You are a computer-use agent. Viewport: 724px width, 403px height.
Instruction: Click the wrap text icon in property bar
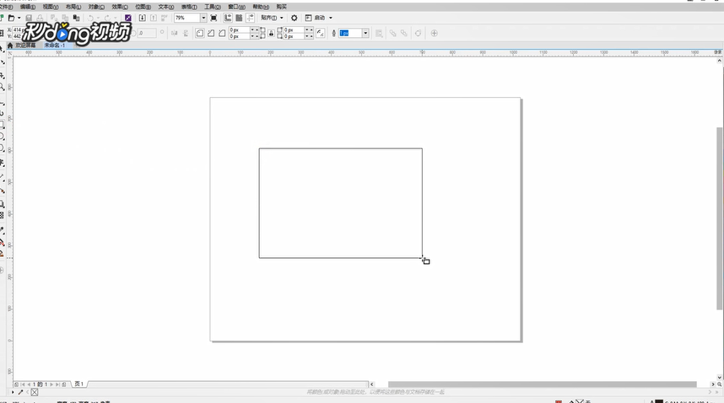tap(379, 33)
